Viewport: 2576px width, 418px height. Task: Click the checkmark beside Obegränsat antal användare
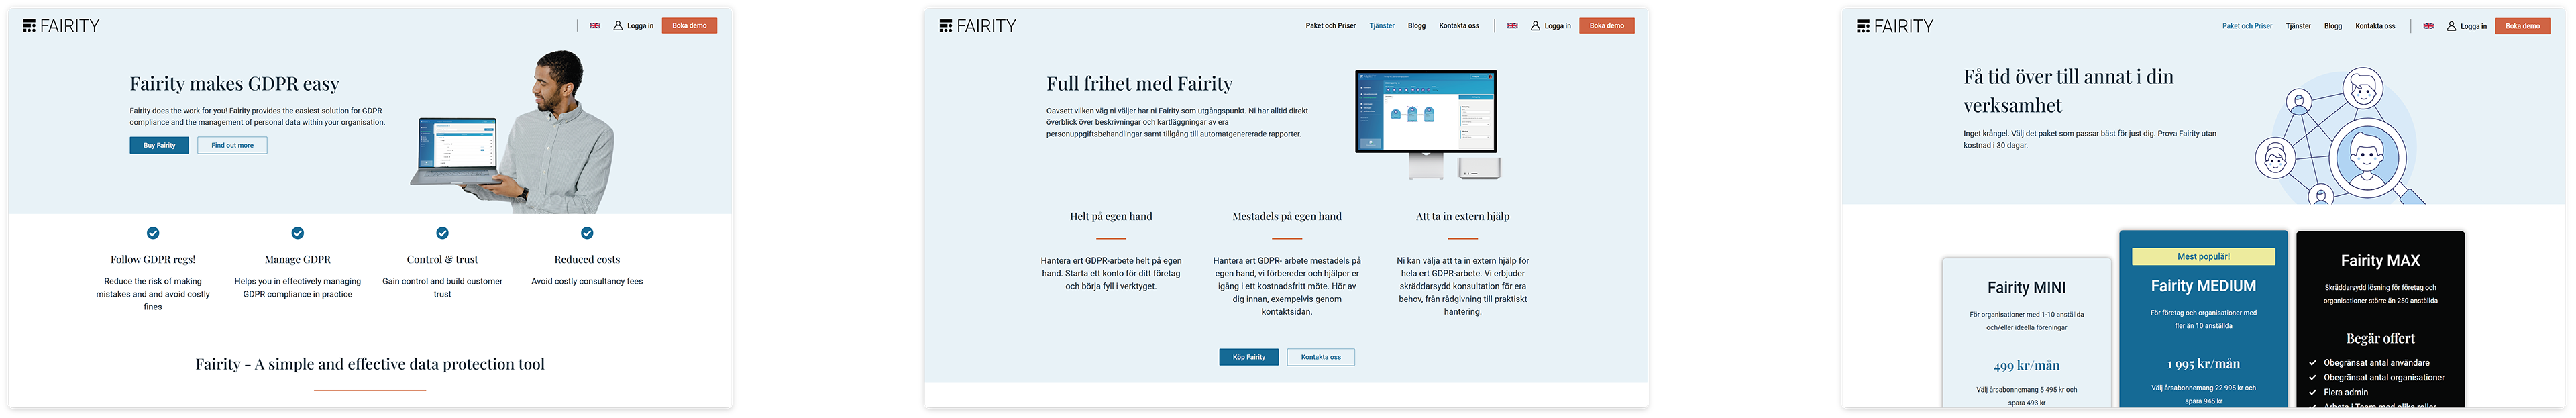[2313, 363]
